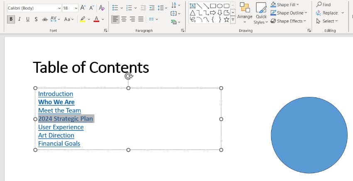Click the Strikethrough icon
Image resolution: width=353 pixels, height=181 pixels.
tap(45, 19)
